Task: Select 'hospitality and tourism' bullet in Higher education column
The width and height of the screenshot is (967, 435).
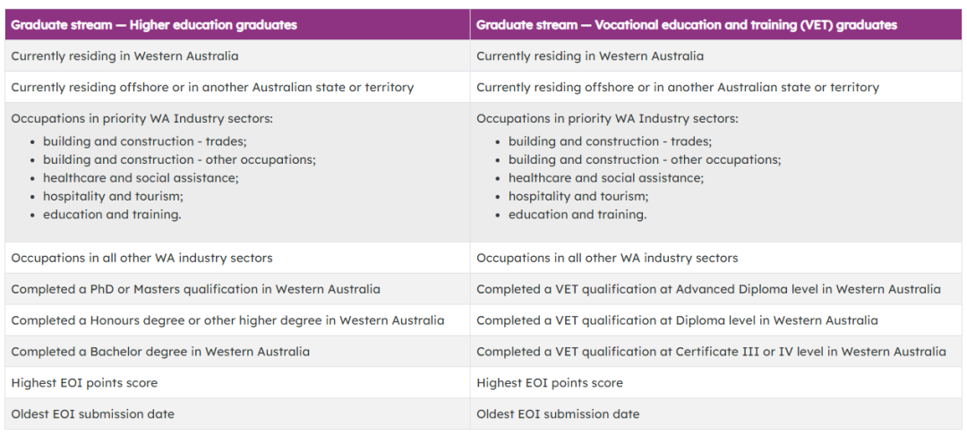Action: (x=113, y=196)
